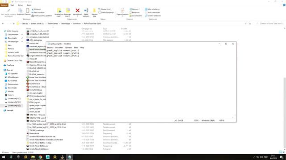This screenshot has width=286, height=160.
Task: Open Notepad's Beeld menu
Action: pos(76,48)
